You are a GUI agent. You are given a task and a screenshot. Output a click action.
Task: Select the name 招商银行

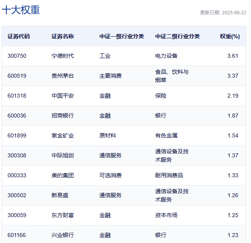click(63, 116)
